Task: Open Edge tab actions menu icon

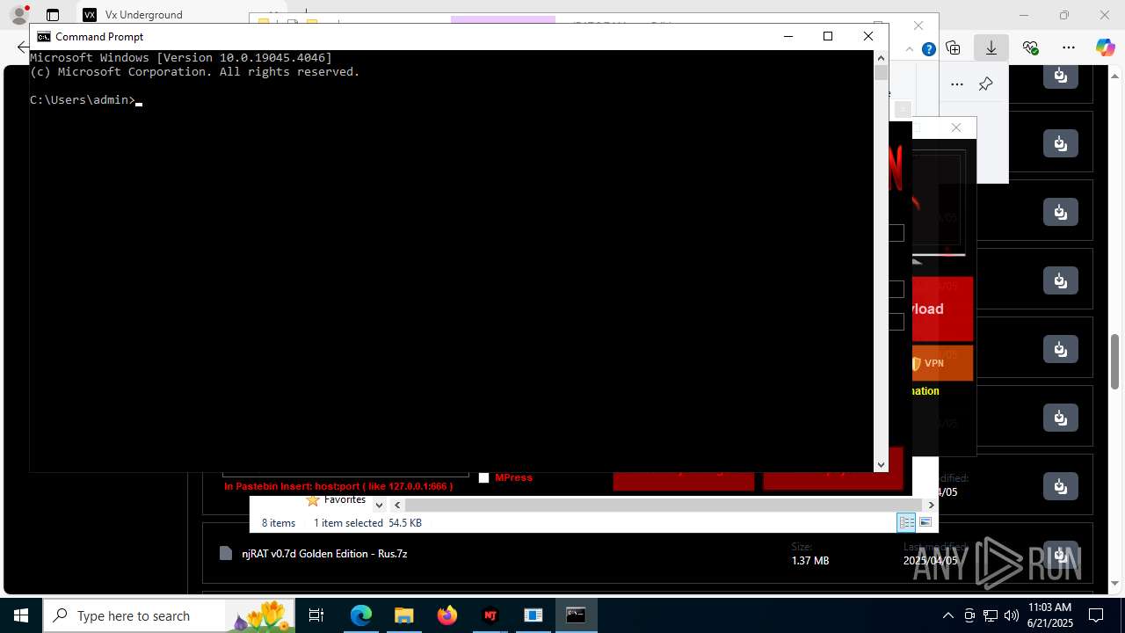Action: coord(53,15)
